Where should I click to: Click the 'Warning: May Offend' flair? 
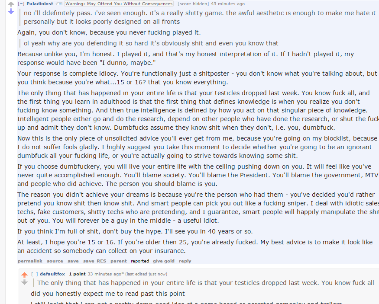[x=113, y=4]
